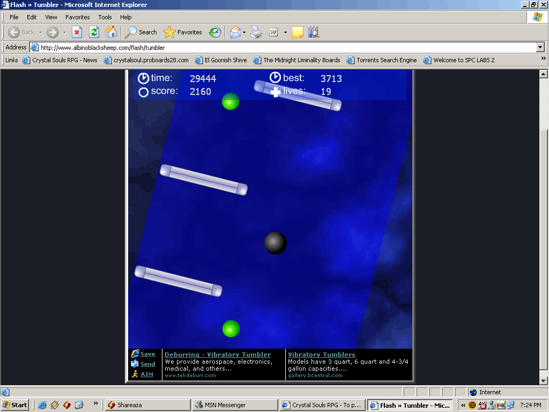Open the File menu
Screen dimensions: 549x412
coord(14,17)
